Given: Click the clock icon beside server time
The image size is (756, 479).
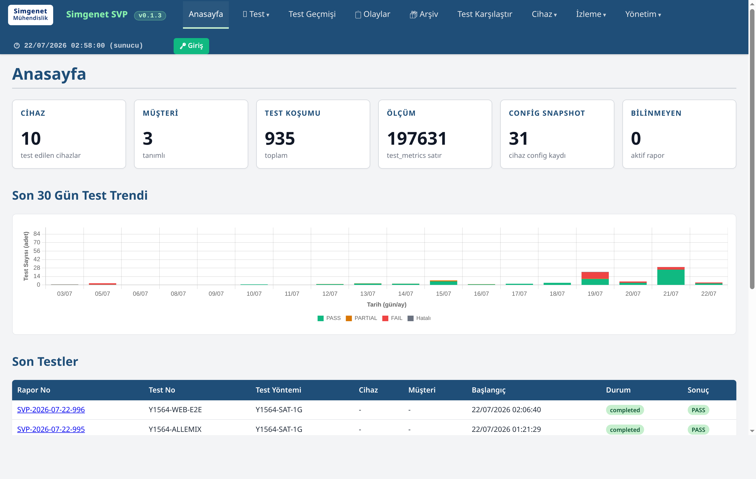Looking at the screenshot, I should (17, 46).
